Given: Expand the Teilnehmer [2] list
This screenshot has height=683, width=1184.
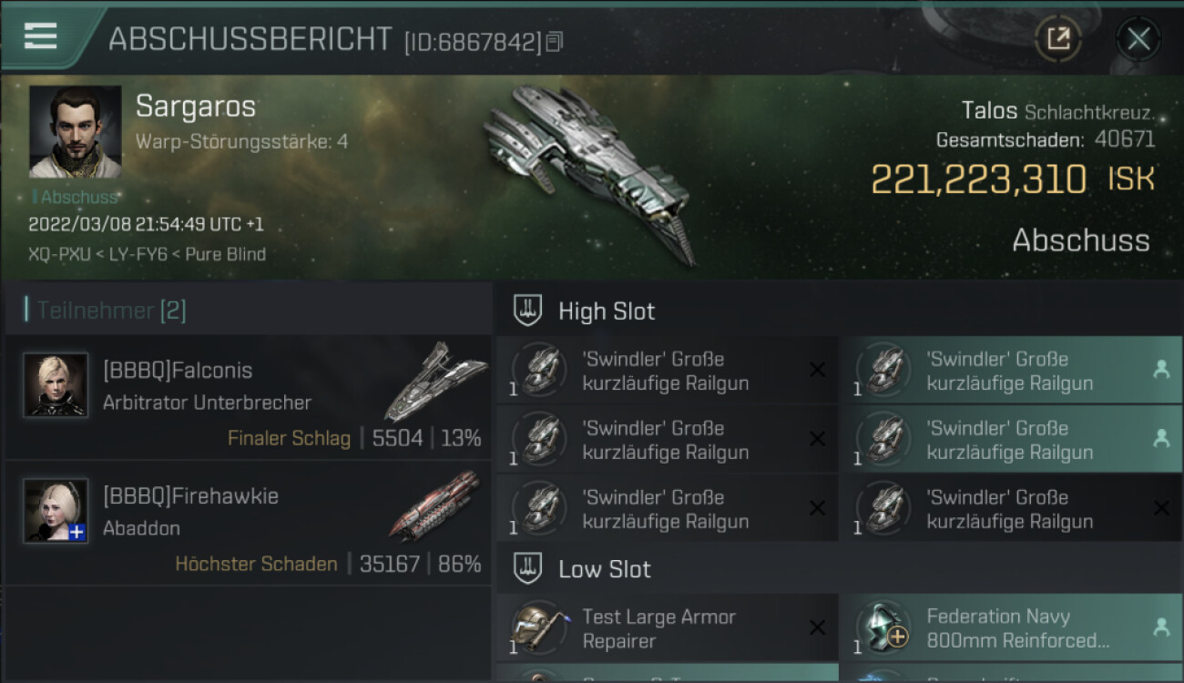Looking at the screenshot, I should point(110,311).
